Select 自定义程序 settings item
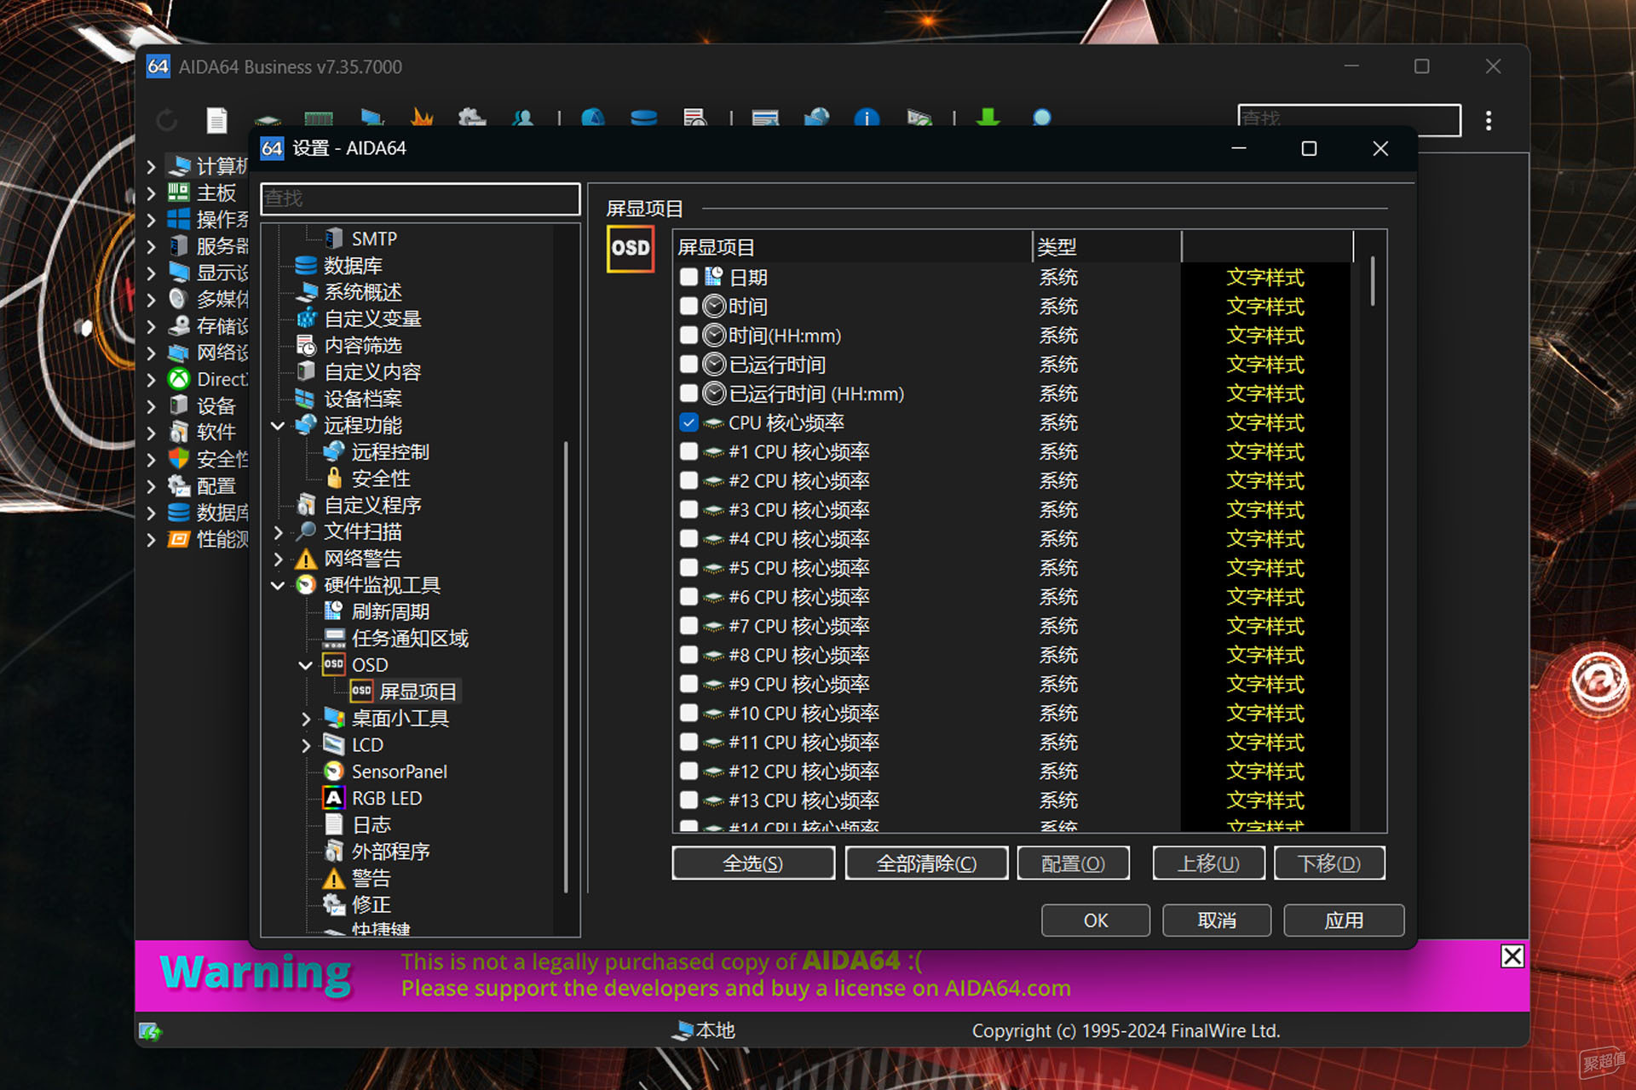 (x=372, y=505)
